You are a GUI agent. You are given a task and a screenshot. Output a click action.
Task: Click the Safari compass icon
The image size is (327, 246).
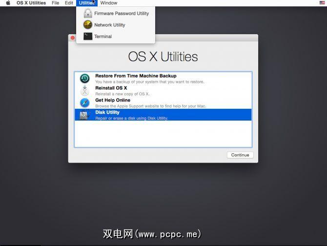[x=84, y=103]
